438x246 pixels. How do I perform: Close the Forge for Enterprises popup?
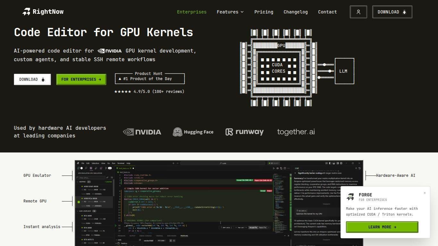point(425,193)
